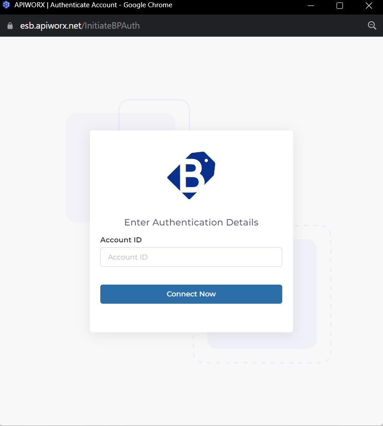The height and width of the screenshot is (426, 383).
Task: Maximize the Chrome window
Action: (339, 5)
